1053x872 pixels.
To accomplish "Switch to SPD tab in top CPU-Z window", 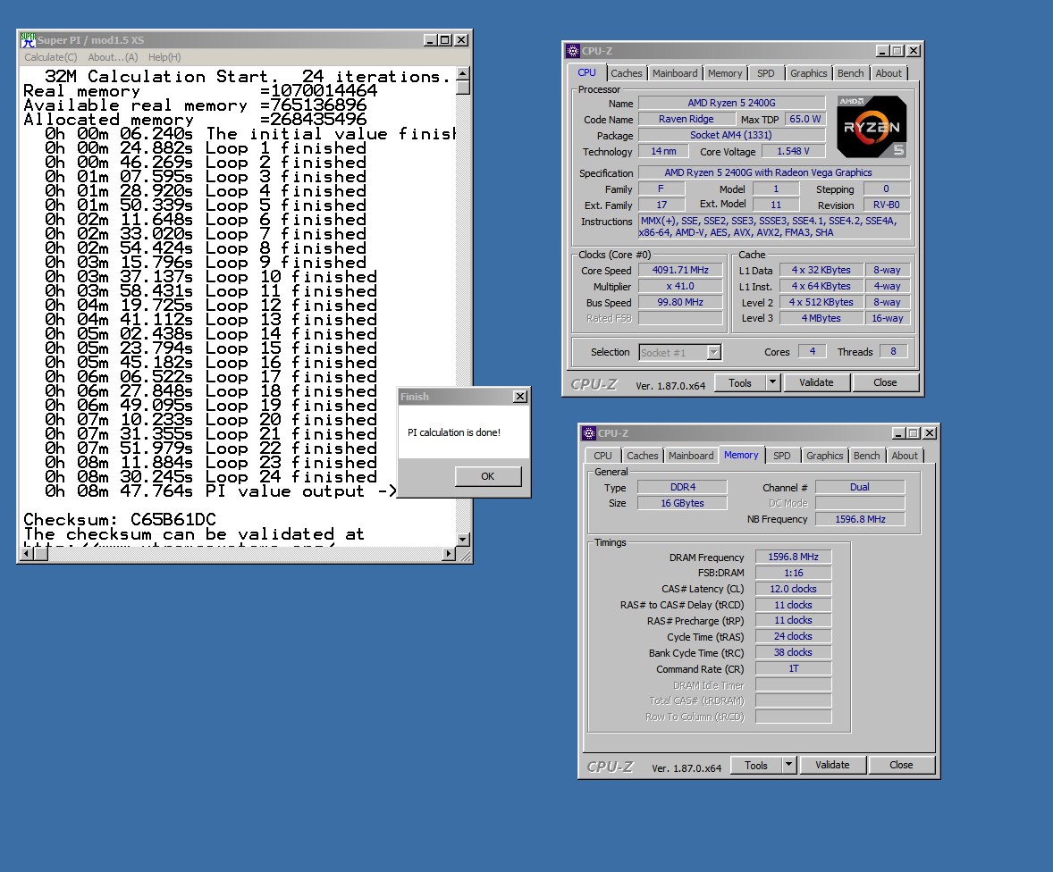I will pyautogui.click(x=766, y=74).
